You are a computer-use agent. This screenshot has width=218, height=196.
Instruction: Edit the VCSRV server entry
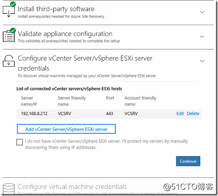pos(180,114)
